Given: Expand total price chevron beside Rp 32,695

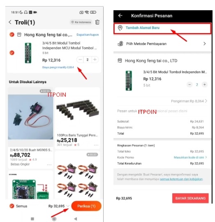Looking at the screenshot, I should click(x=68, y=206).
